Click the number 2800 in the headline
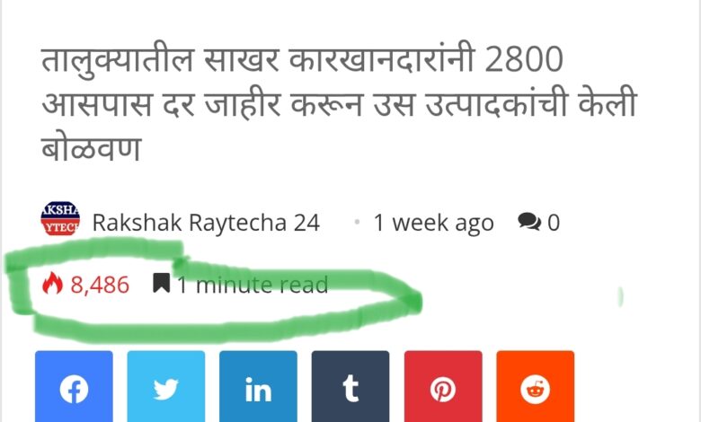 click(524, 59)
